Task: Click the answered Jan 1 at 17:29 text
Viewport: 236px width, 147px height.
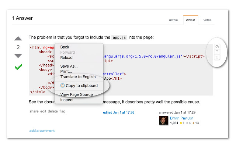Action: (177, 112)
